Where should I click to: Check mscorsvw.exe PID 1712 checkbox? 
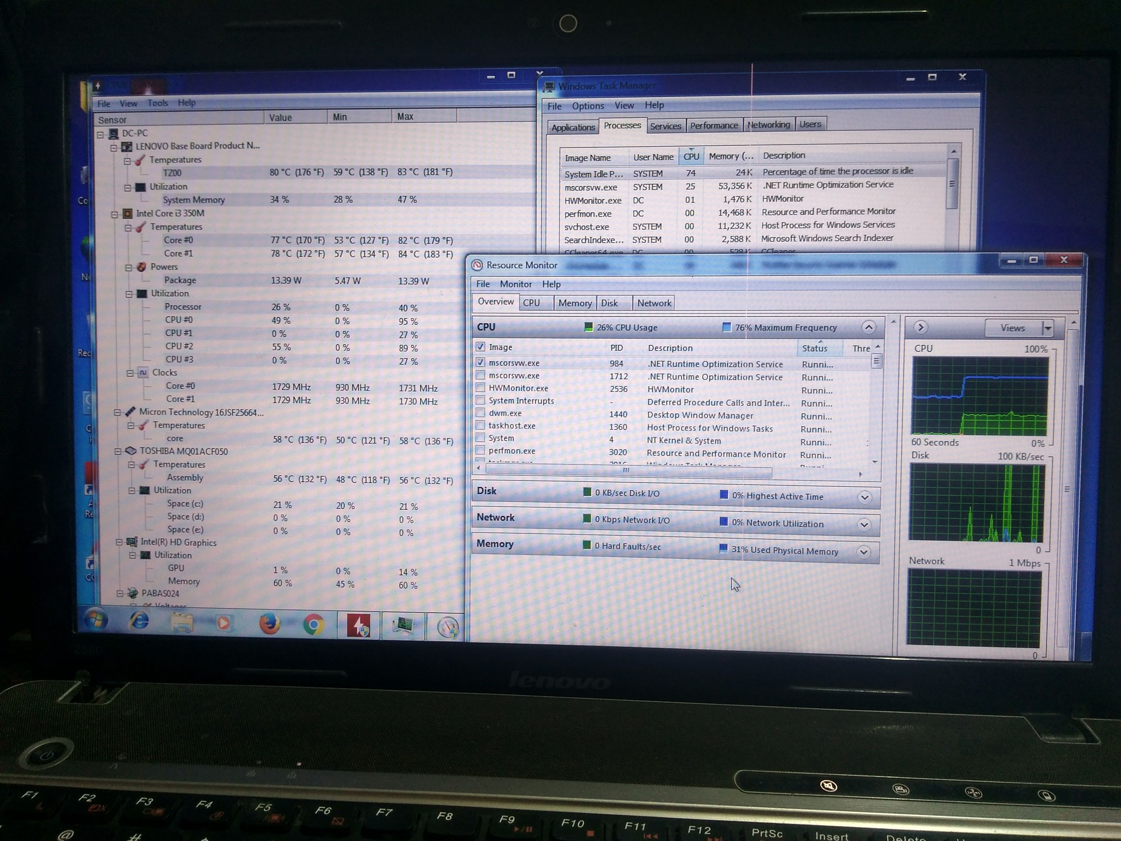click(480, 375)
